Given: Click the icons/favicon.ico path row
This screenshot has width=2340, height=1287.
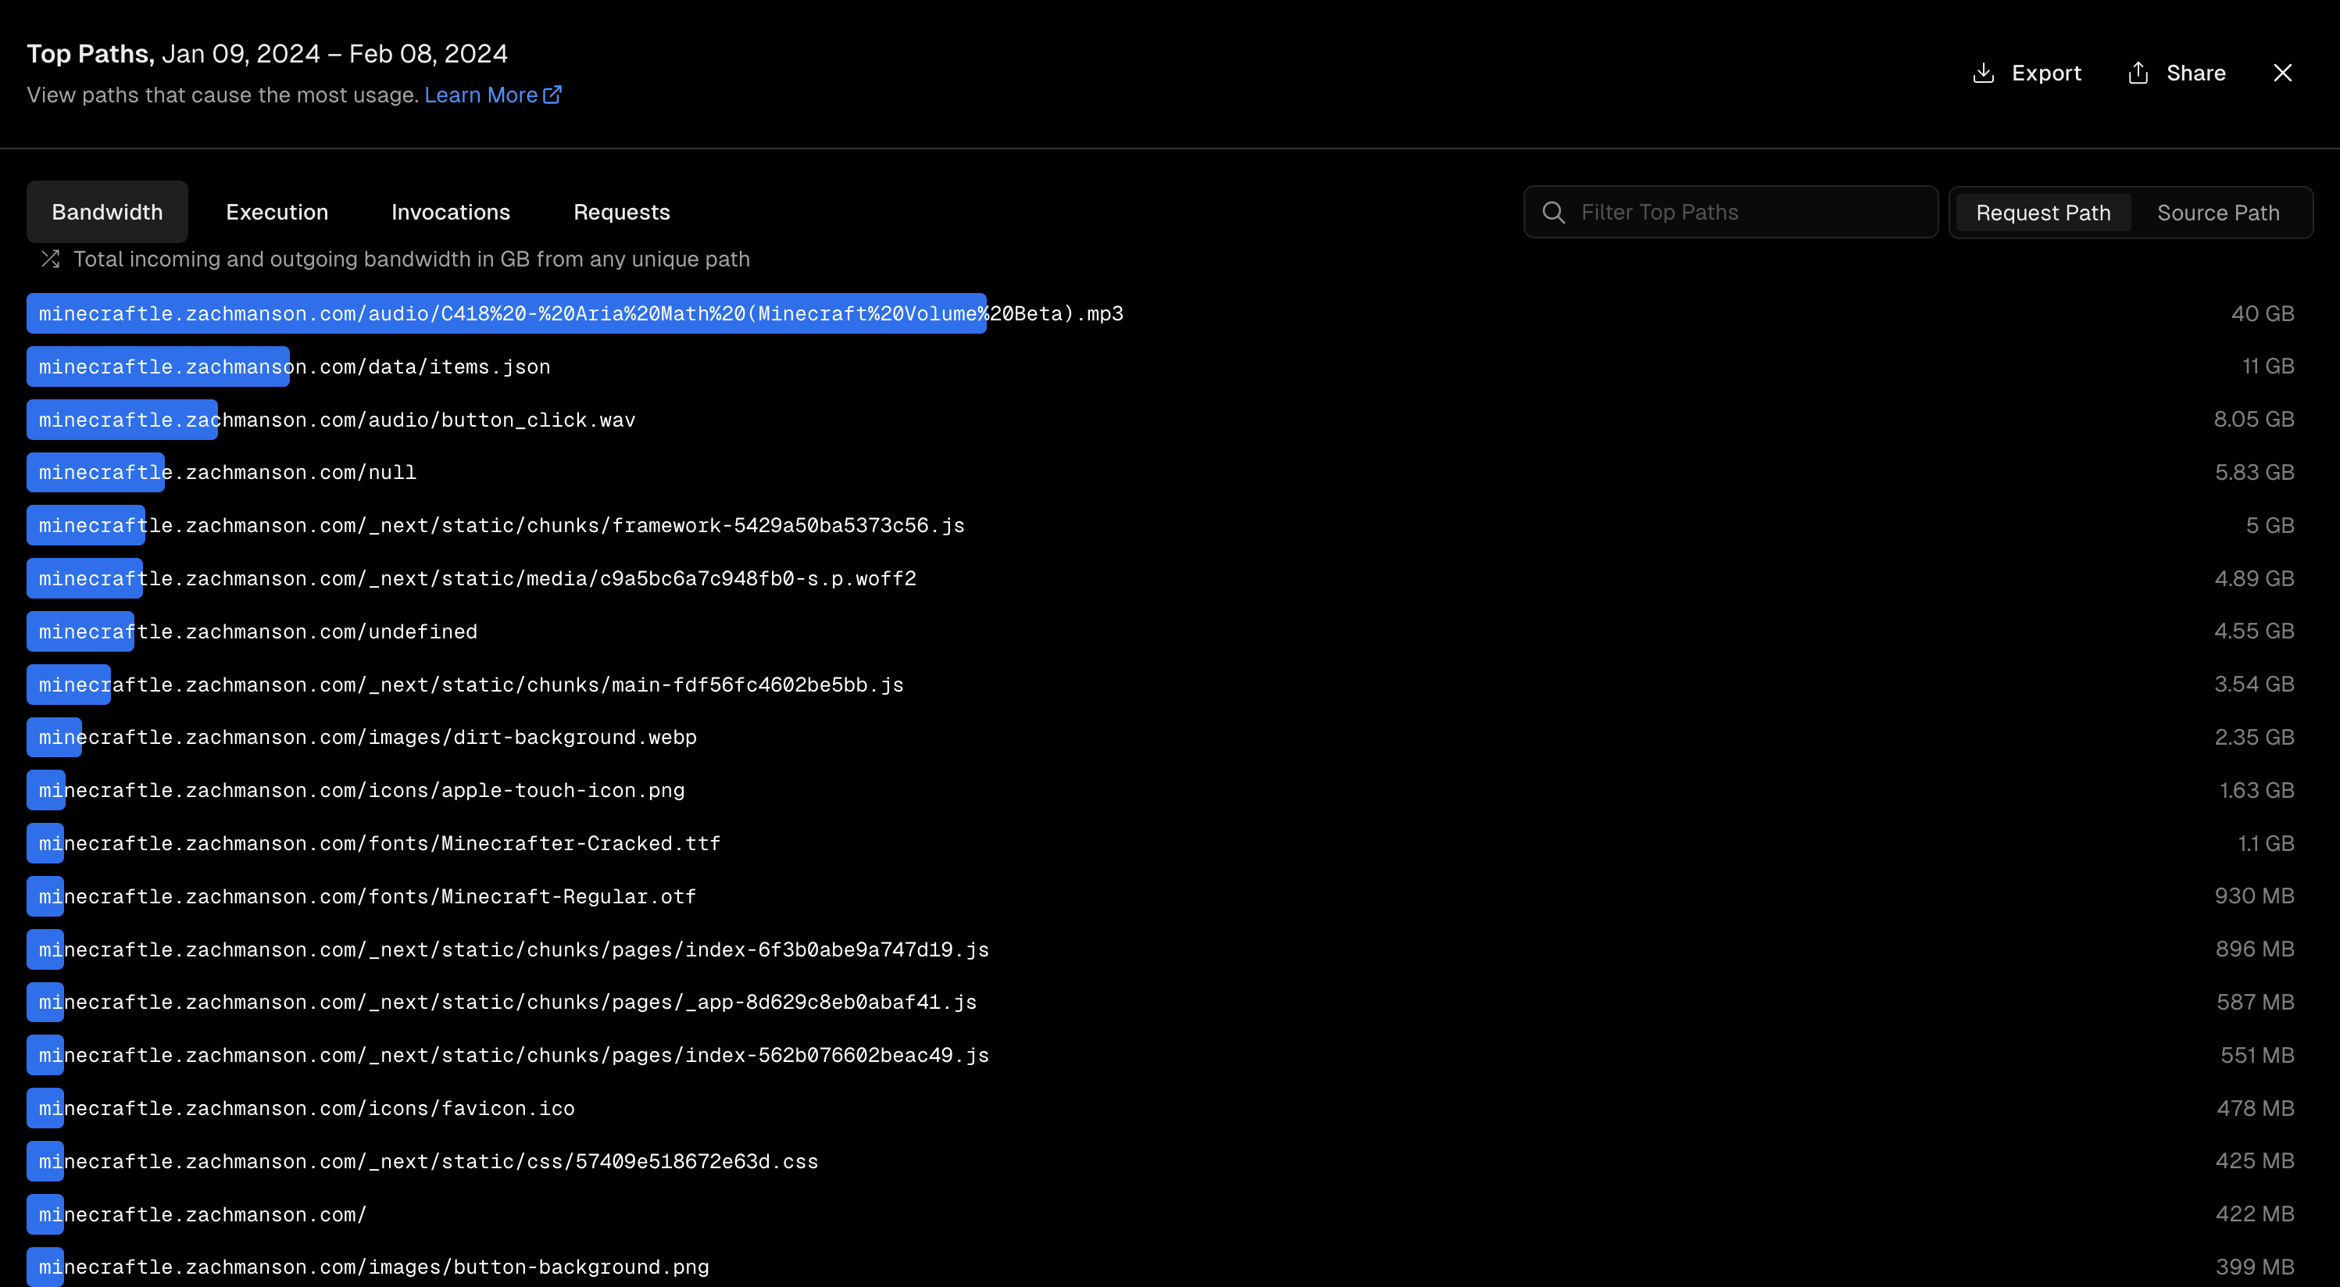Looking at the screenshot, I should click(1169, 1108).
